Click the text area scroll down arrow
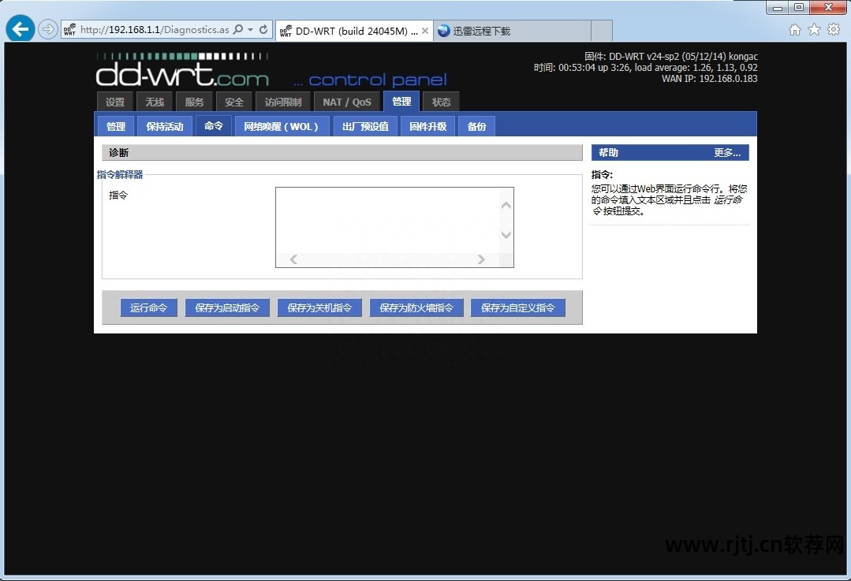This screenshot has width=851, height=581. [x=506, y=235]
